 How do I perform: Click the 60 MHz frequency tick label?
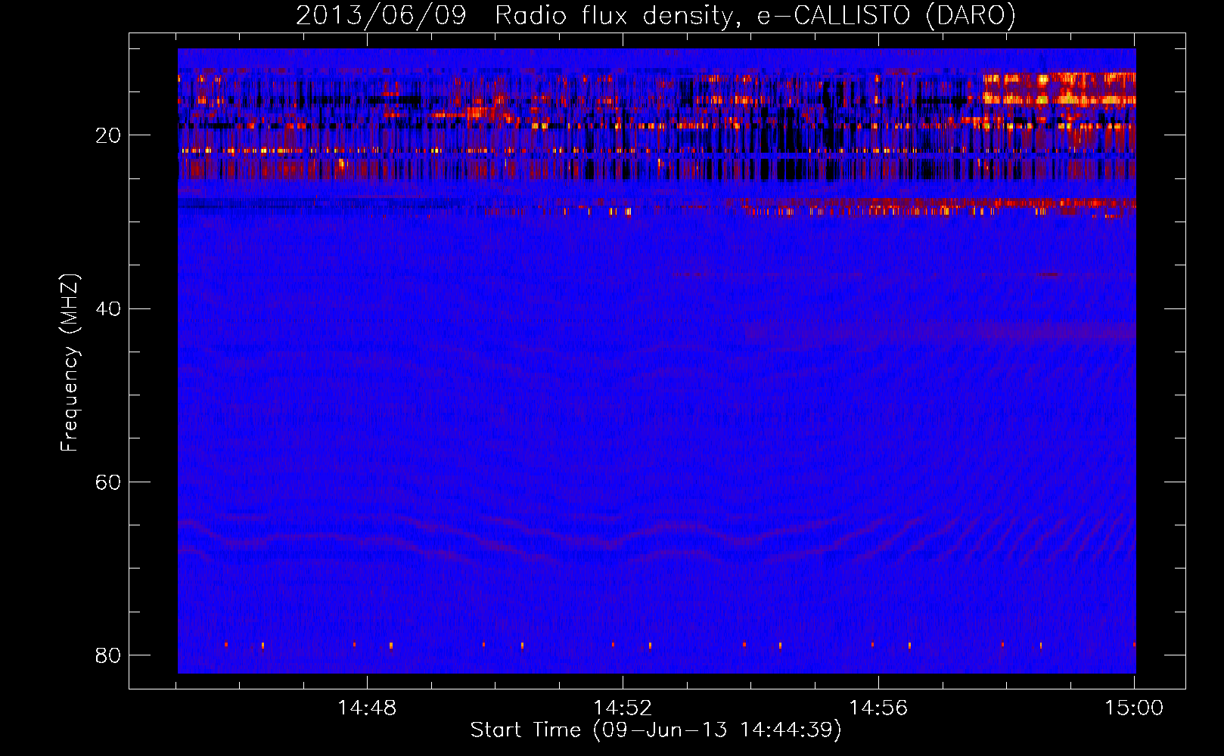[108, 482]
